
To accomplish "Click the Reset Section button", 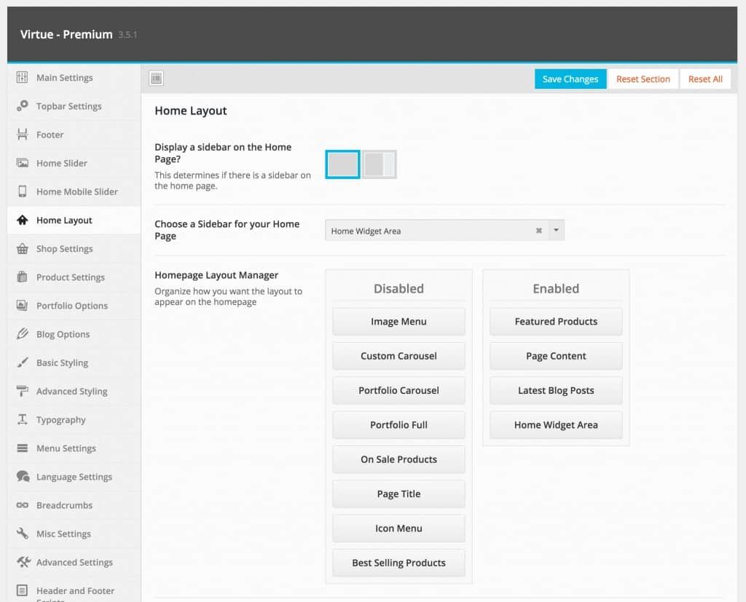I will coord(643,79).
